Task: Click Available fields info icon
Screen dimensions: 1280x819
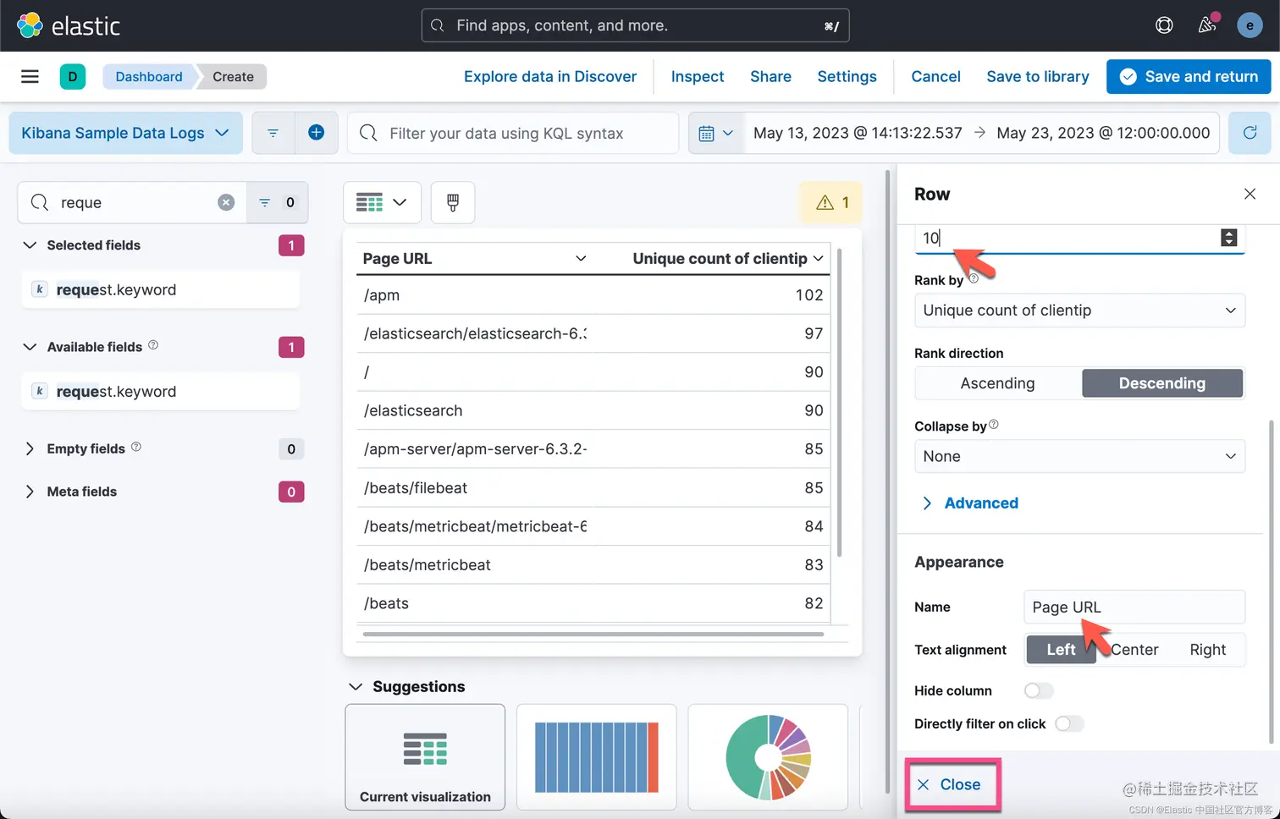Action: click(153, 345)
